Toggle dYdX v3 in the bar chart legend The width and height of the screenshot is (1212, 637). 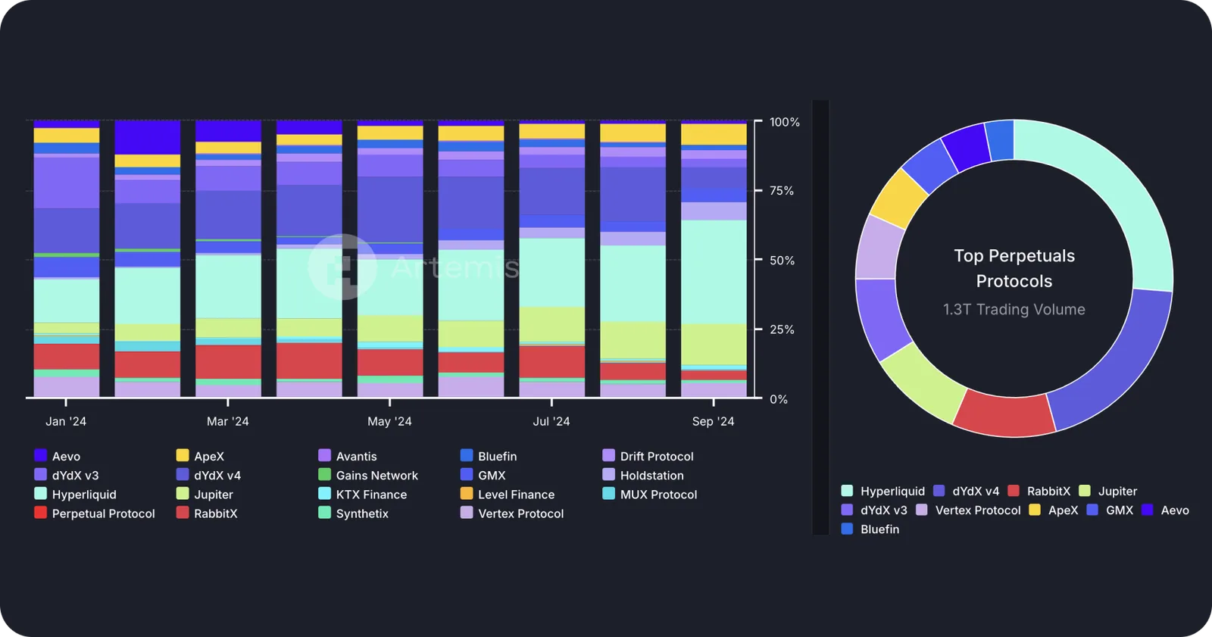tap(67, 475)
